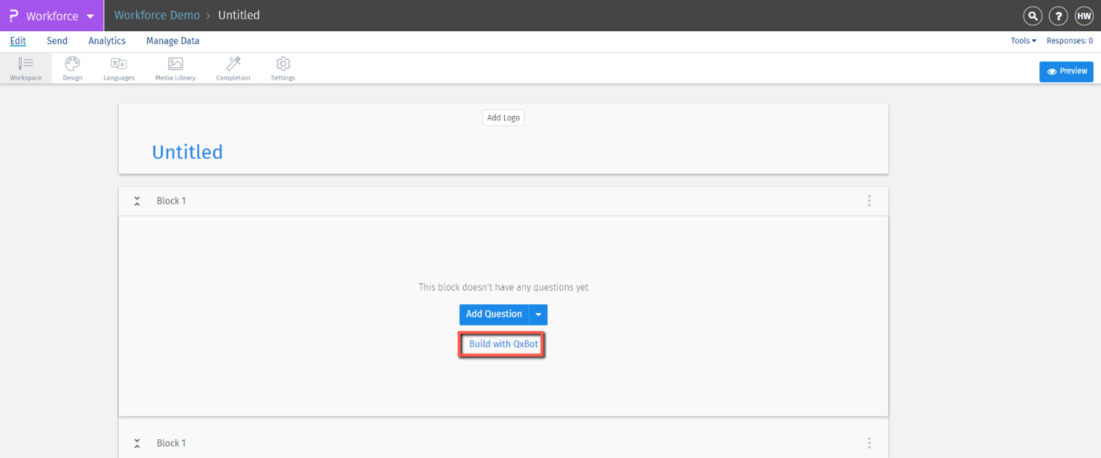The width and height of the screenshot is (1101, 458).
Task: Click the Build with QxBot link
Action: coord(503,344)
